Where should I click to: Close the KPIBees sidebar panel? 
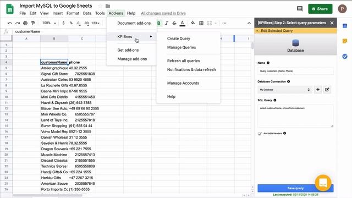tap(332, 23)
